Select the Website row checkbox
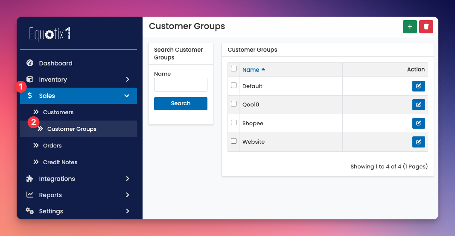Screen dimensions: 455x236 (x=233, y=141)
